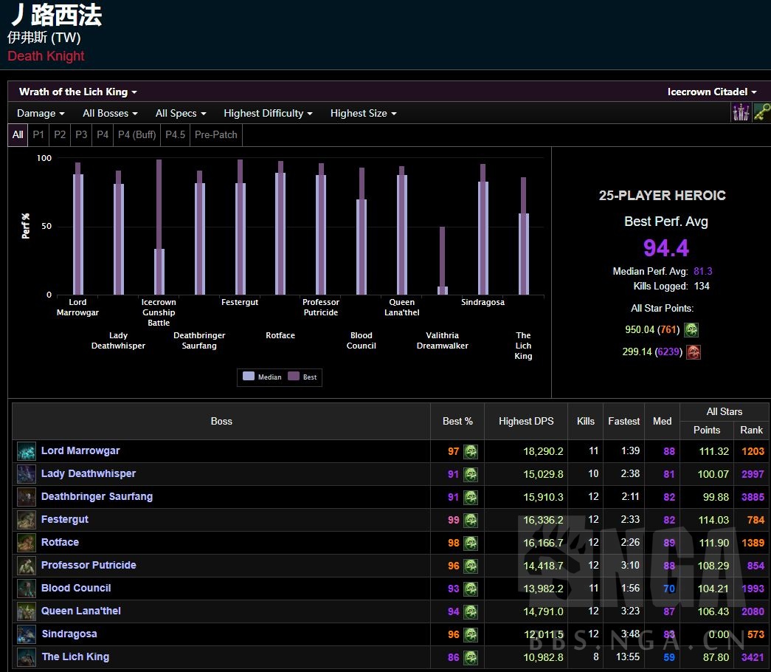Click the gear set icon top right

pyautogui.click(x=740, y=112)
